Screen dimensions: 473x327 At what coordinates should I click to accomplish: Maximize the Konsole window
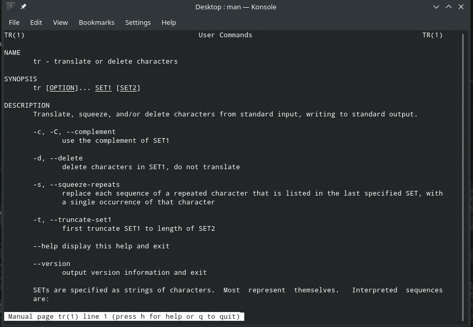(x=449, y=7)
